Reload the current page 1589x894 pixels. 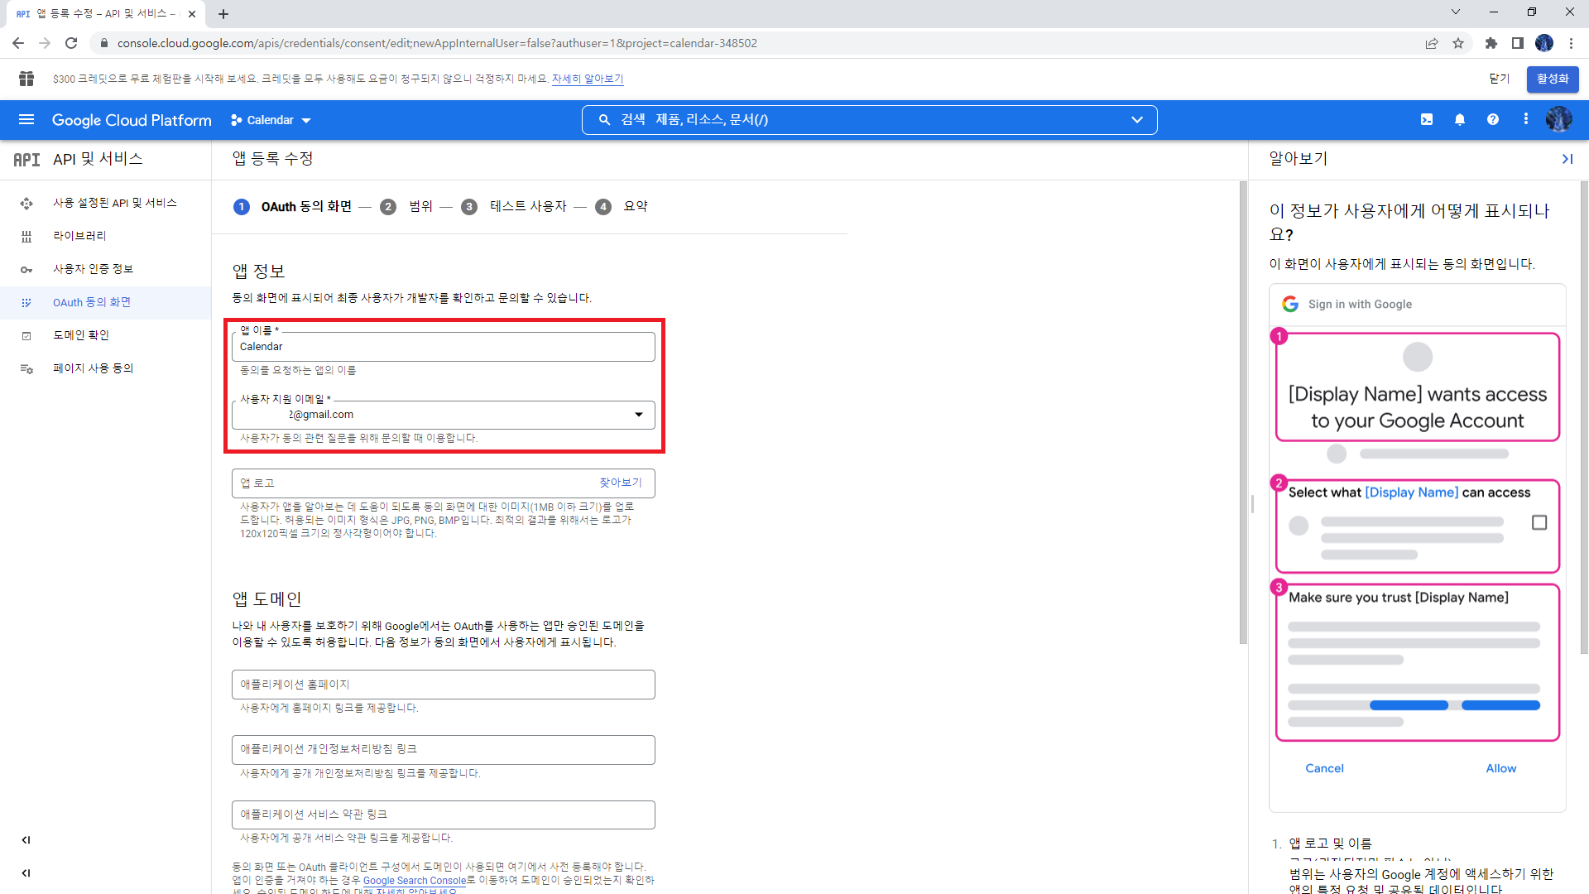[x=71, y=43]
